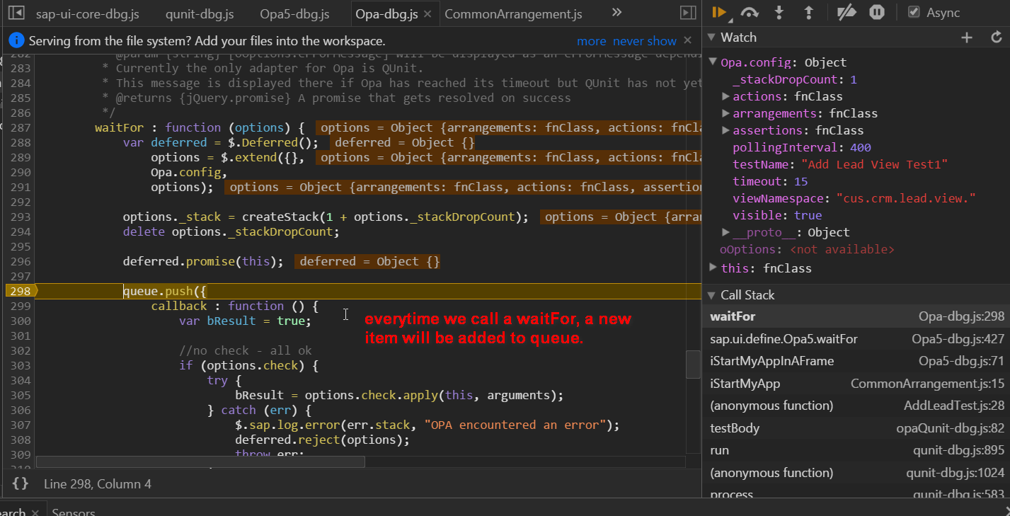Image resolution: width=1010 pixels, height=516 pixels.
Task: Expand the actions property
Action: [725, 96]
